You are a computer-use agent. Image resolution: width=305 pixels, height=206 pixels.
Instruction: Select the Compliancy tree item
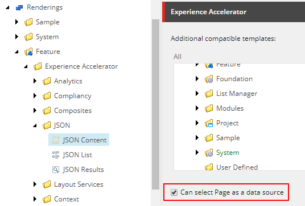(x=73, y=96)
